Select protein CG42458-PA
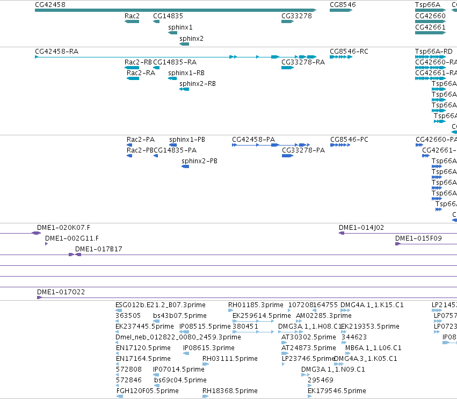This screenshot has width=457, height=399. coord(271,145)
